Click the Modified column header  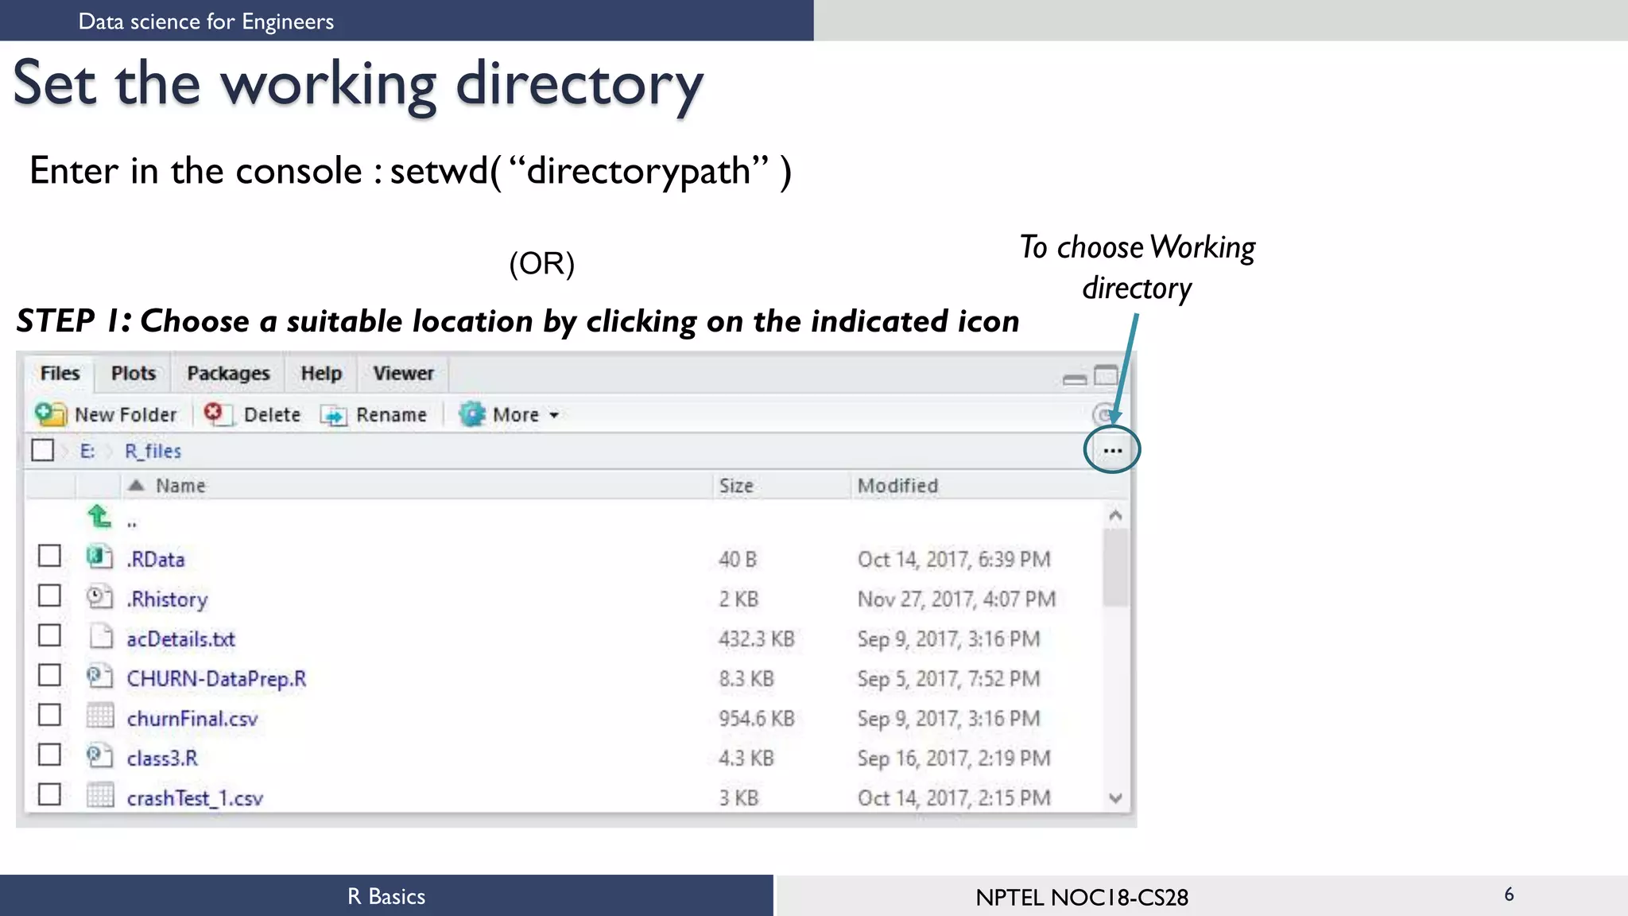(897, 486)
